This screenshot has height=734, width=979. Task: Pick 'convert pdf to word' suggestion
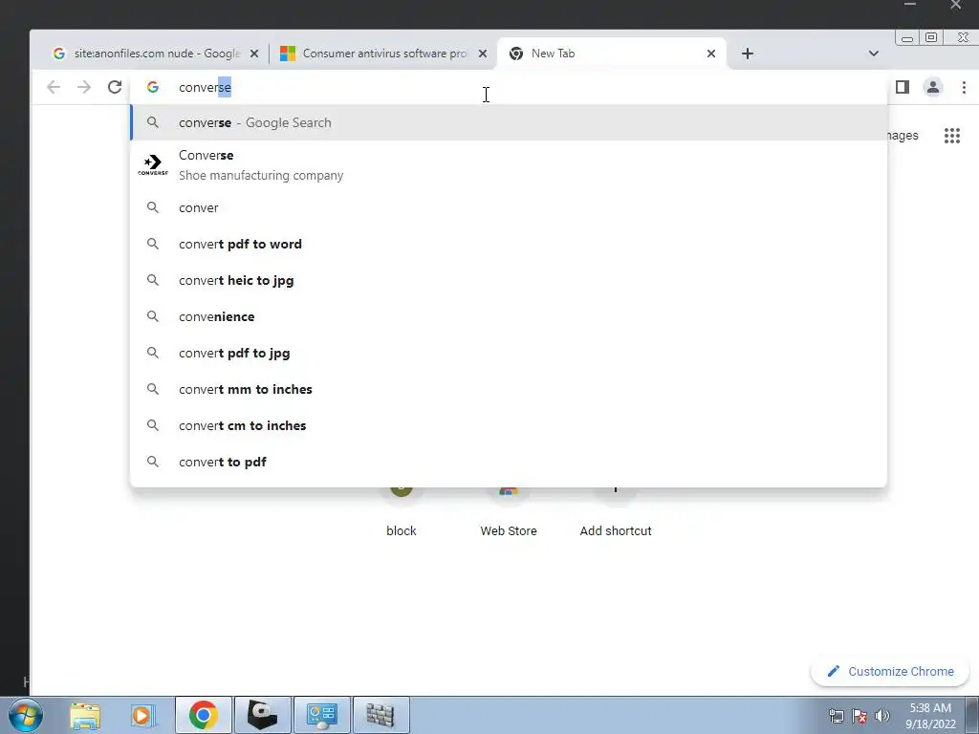point(509,244)
